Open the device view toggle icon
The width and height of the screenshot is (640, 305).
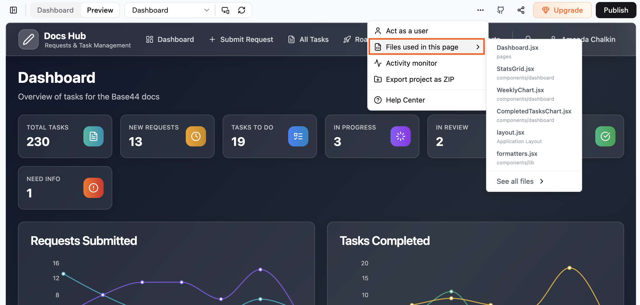(x=225, y=10)
